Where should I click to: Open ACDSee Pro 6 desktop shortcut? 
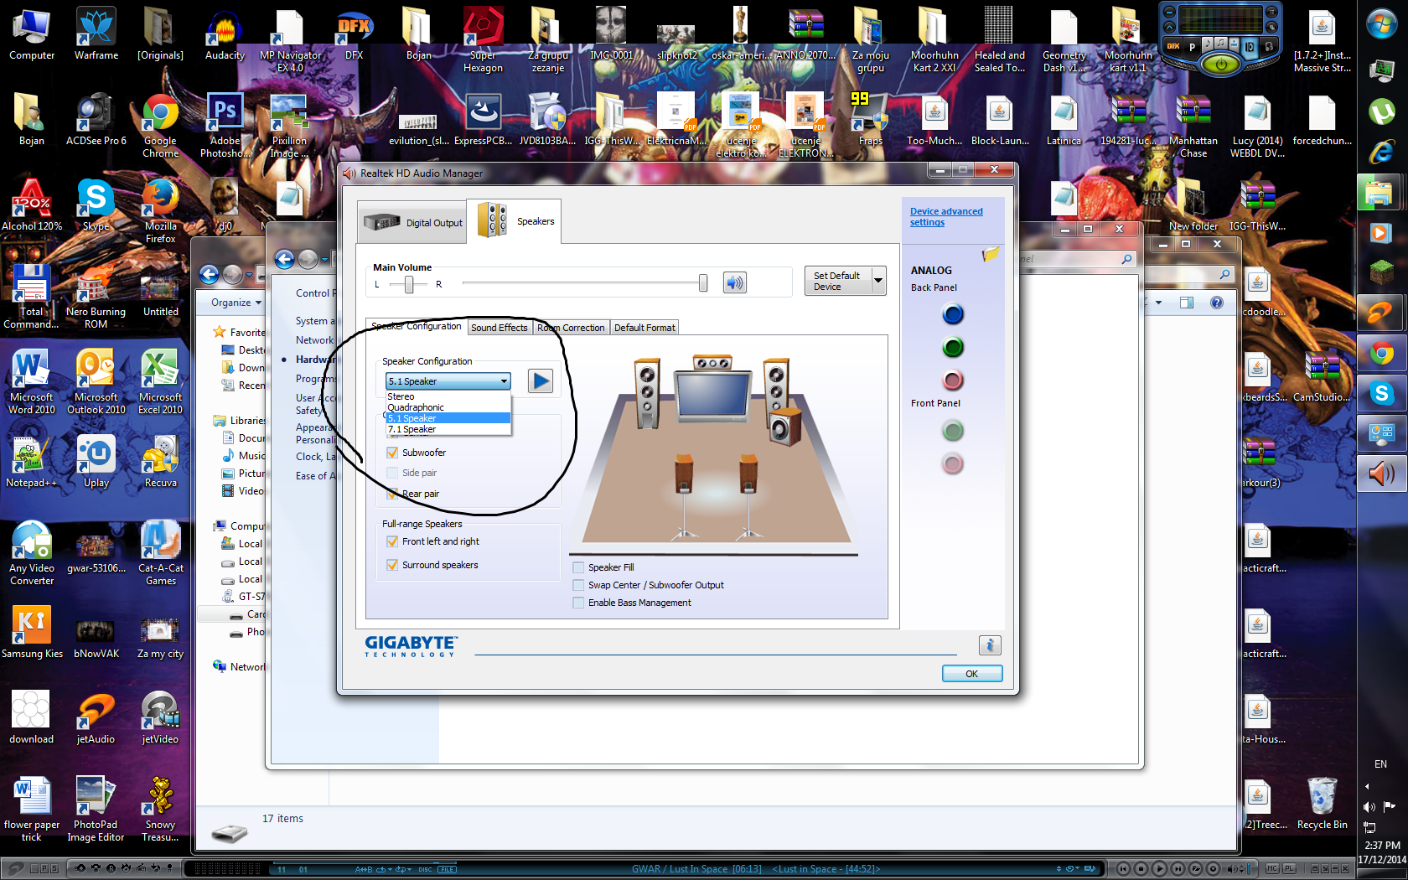point(96,120)
